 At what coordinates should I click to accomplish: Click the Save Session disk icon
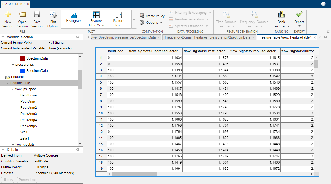tap(37, 15)
